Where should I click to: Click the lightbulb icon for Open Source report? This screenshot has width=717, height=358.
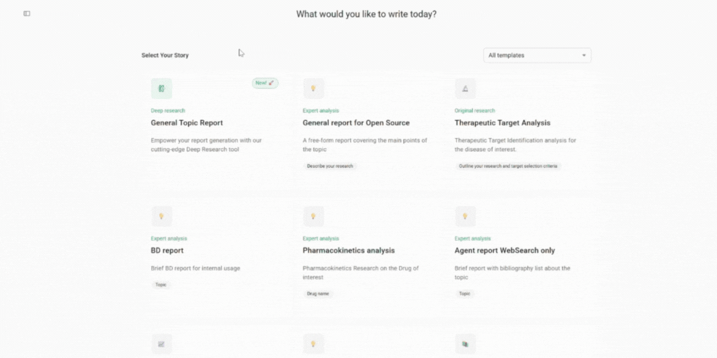coord(313,89)
